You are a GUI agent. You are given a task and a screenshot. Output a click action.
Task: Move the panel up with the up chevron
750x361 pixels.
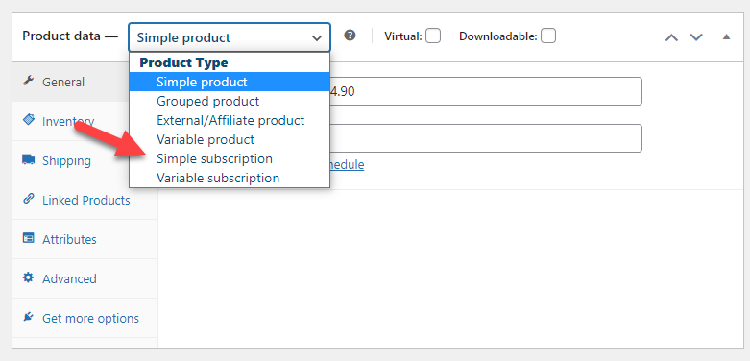[671, 36]
